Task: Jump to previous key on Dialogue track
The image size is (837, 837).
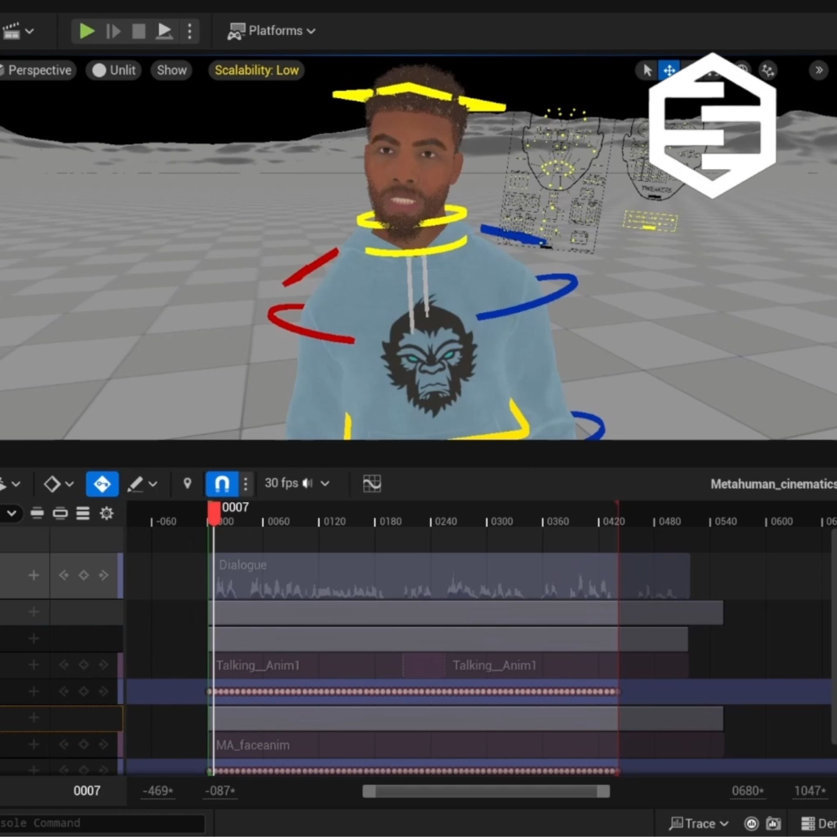Action: click(63, 575)
